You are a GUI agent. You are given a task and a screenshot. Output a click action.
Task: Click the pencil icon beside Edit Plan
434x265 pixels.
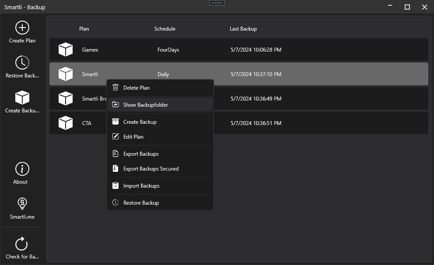click(x=115, y=136)
